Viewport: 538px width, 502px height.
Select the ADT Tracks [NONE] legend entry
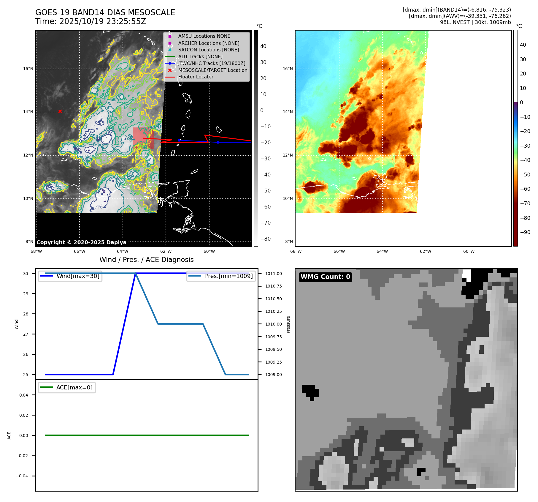coord(200,57)
